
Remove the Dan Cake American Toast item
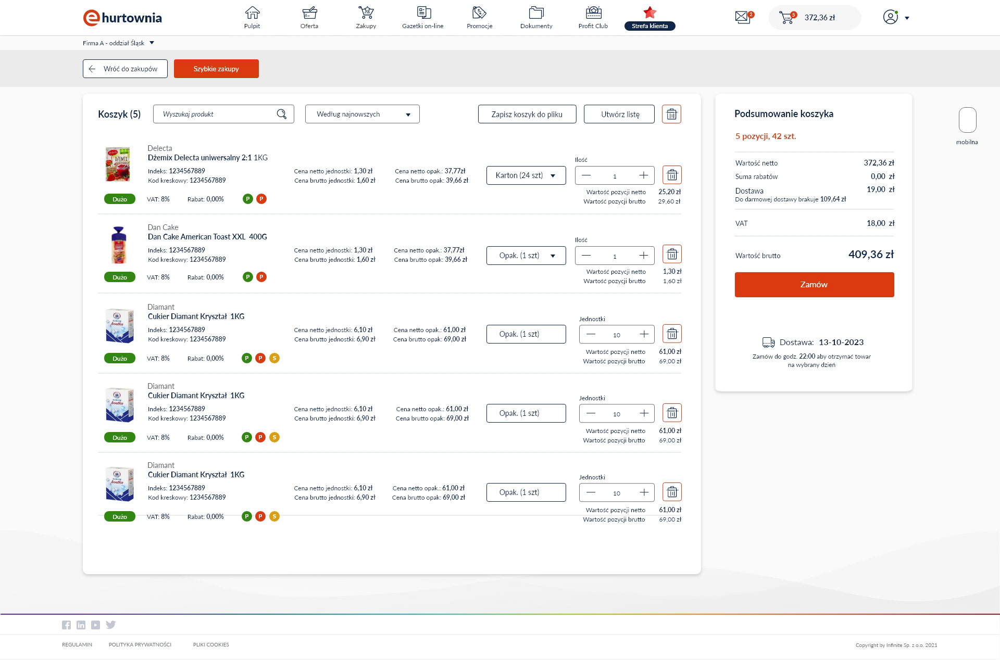point(672,255)
